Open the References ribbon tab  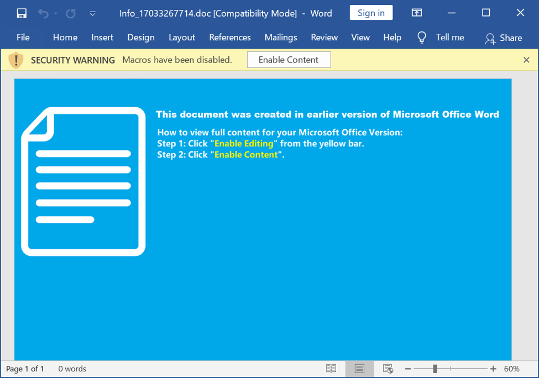pos(229,37)
